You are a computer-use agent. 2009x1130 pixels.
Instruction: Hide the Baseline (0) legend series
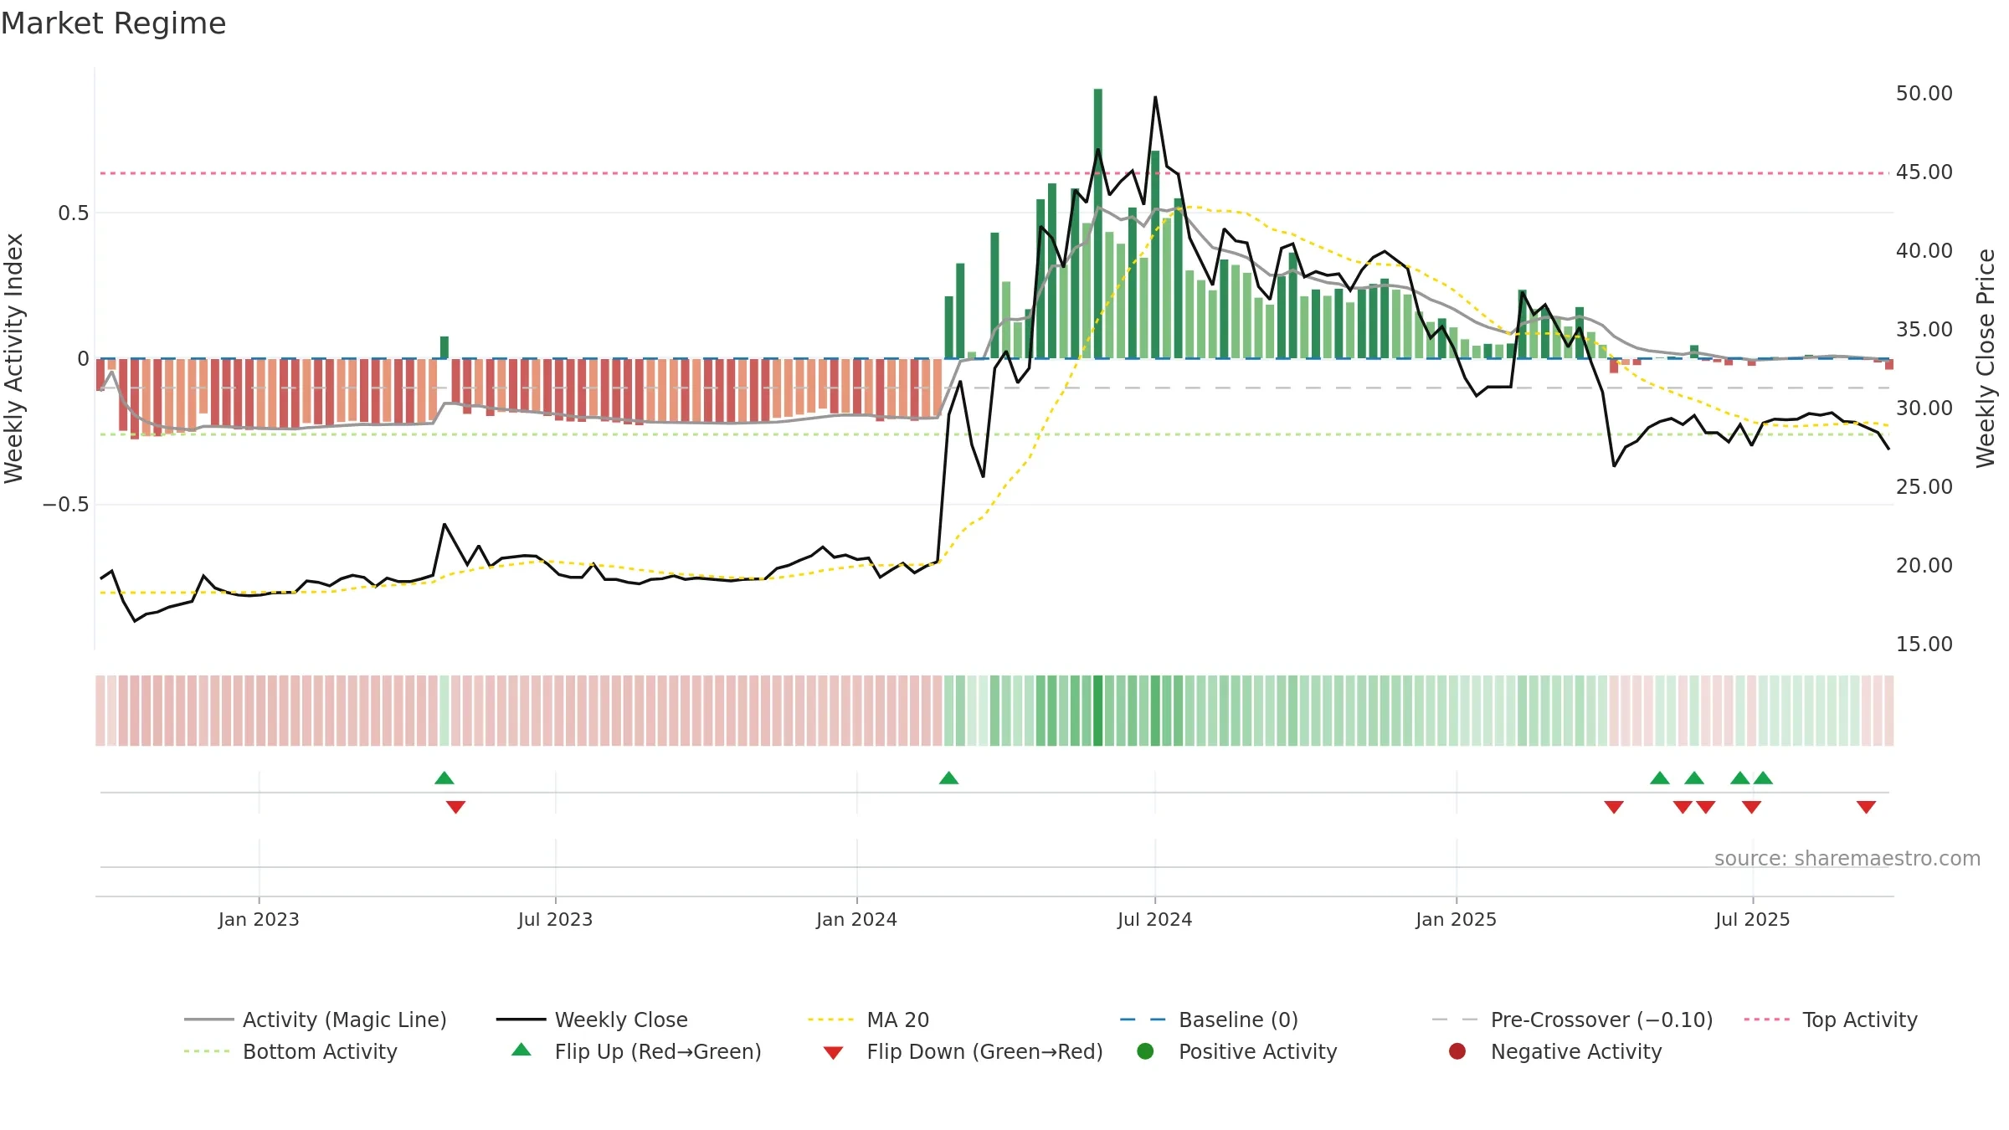click(x=1209, y=1020)
